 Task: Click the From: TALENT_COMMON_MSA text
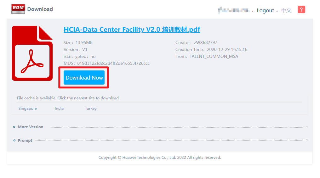click(x=207, y=56)
